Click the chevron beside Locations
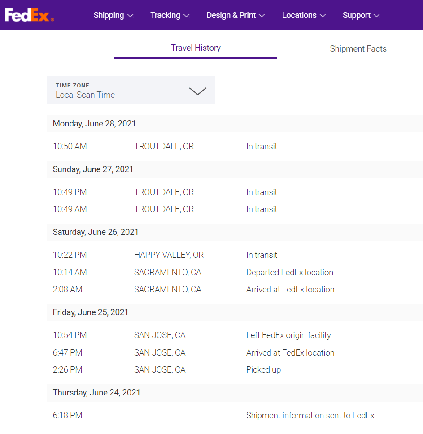The width and height of the screenshot is (423, 434). point(323,16)
